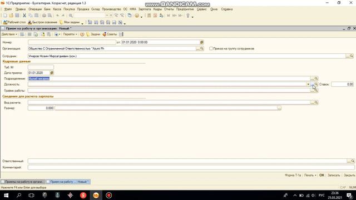Click into the Номер input field

pyautogui.click(x=72, y=42)
